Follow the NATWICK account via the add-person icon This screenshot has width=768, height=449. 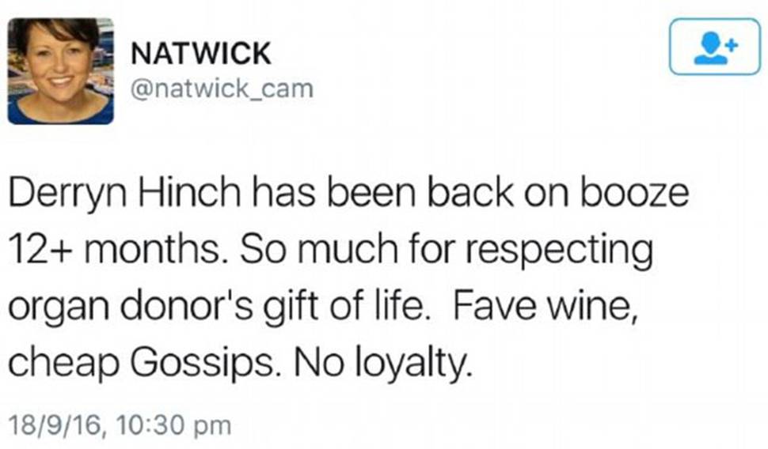pyautogui.click(x=715, y=47)
